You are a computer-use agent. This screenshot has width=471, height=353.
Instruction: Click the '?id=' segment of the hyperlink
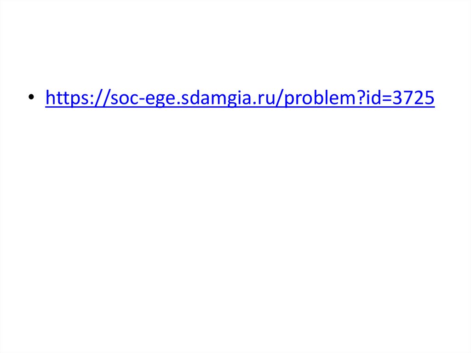coord(374,98)
